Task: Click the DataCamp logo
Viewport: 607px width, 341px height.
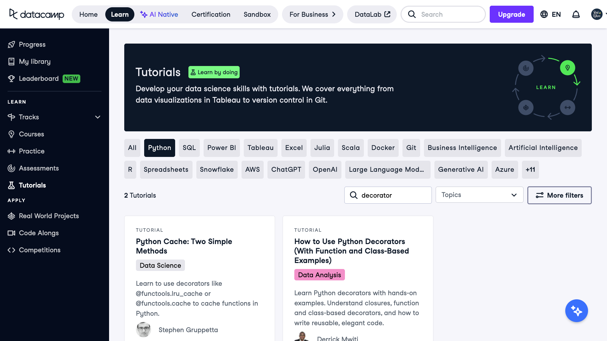Action: click(37, 14)
